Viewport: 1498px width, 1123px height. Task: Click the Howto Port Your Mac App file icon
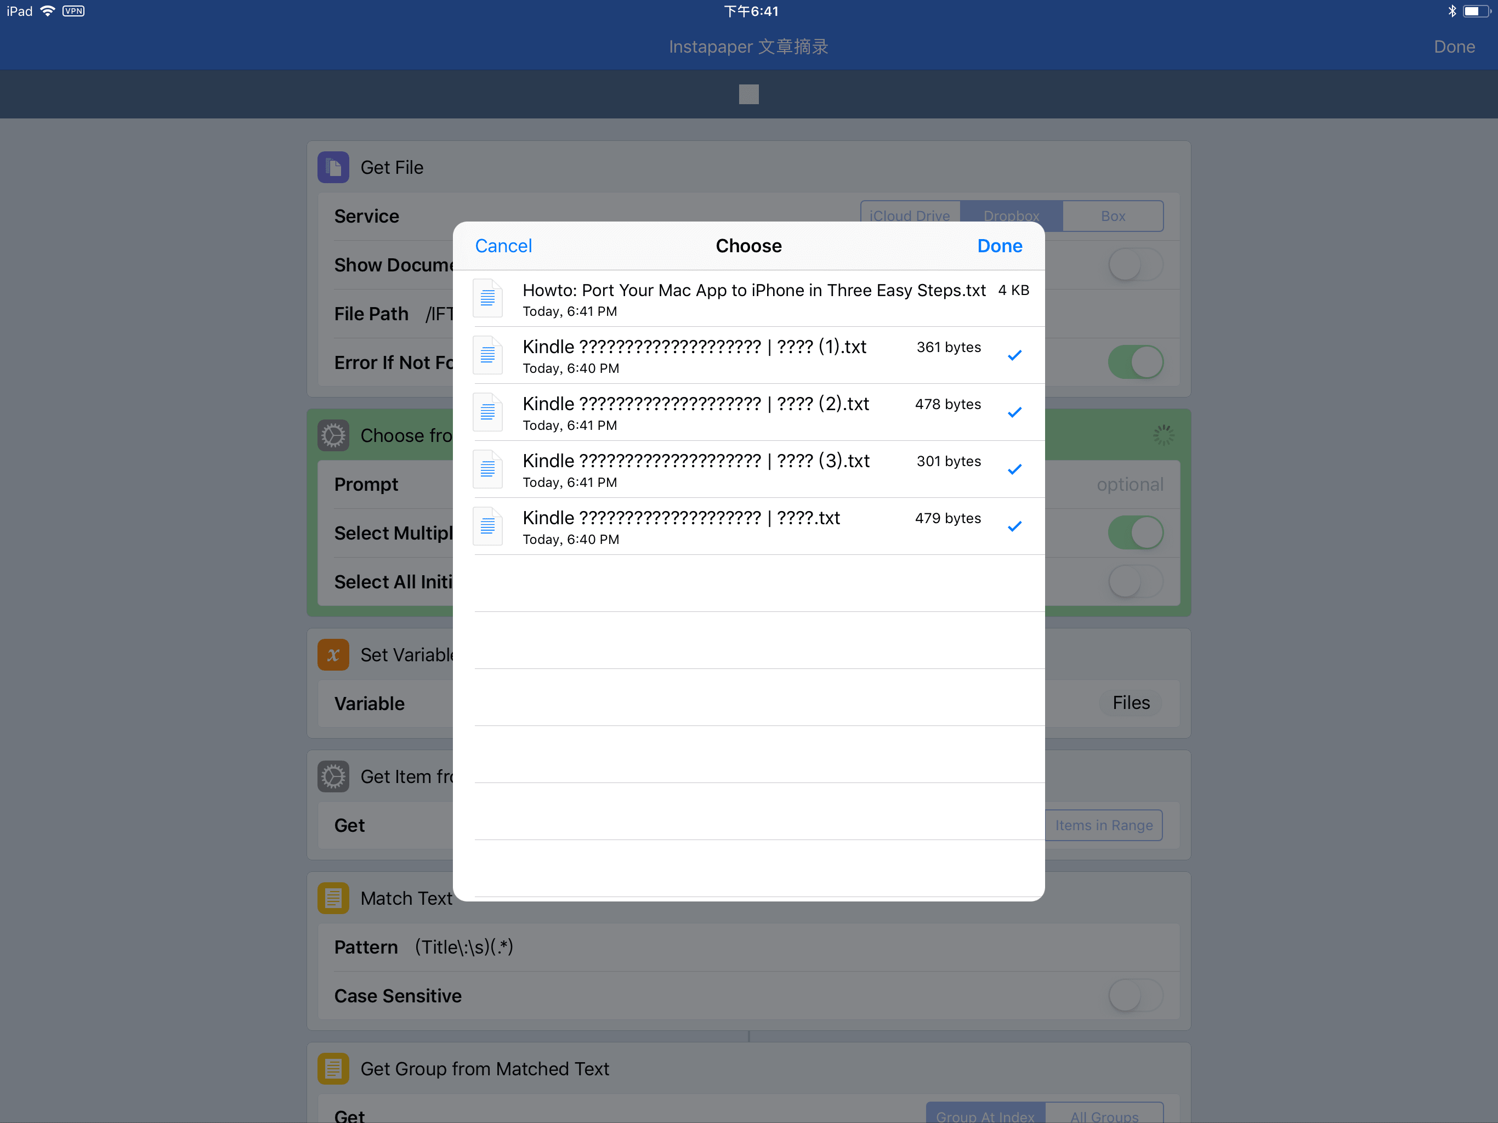487,299
